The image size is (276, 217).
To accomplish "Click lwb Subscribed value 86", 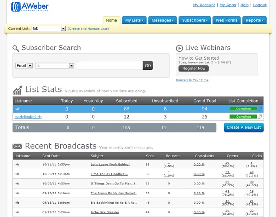I will (x=126, y=109).
